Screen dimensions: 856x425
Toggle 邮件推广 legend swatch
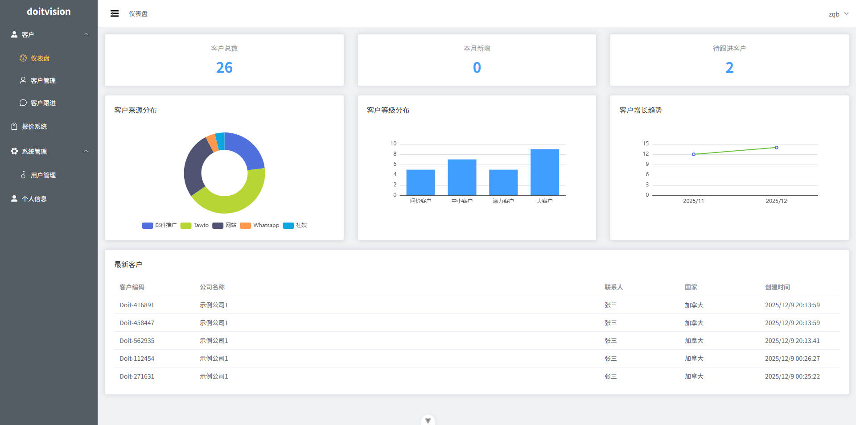click(148, 225)
